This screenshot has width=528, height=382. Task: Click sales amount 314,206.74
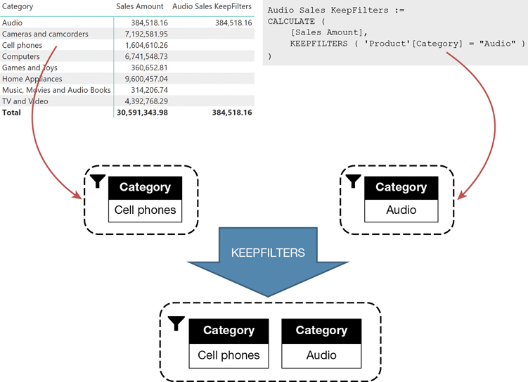pos(149,90)
